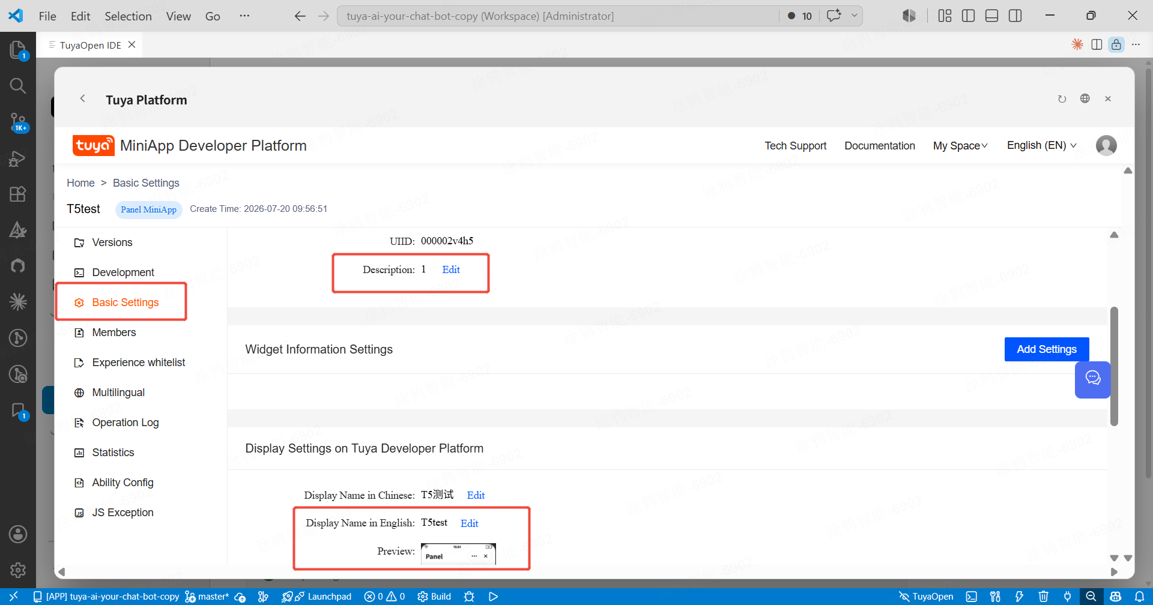Open editor More Actions ellipsis menu
Screen dimensions: 1153x605
tap(1136, 44)
